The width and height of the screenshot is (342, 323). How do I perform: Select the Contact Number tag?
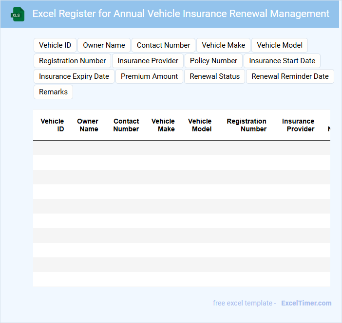click(x=163, y=45)
